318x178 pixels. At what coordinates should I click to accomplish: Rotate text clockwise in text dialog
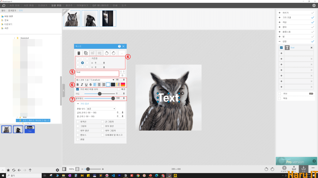pyautogui.click(x=113, y=53)
